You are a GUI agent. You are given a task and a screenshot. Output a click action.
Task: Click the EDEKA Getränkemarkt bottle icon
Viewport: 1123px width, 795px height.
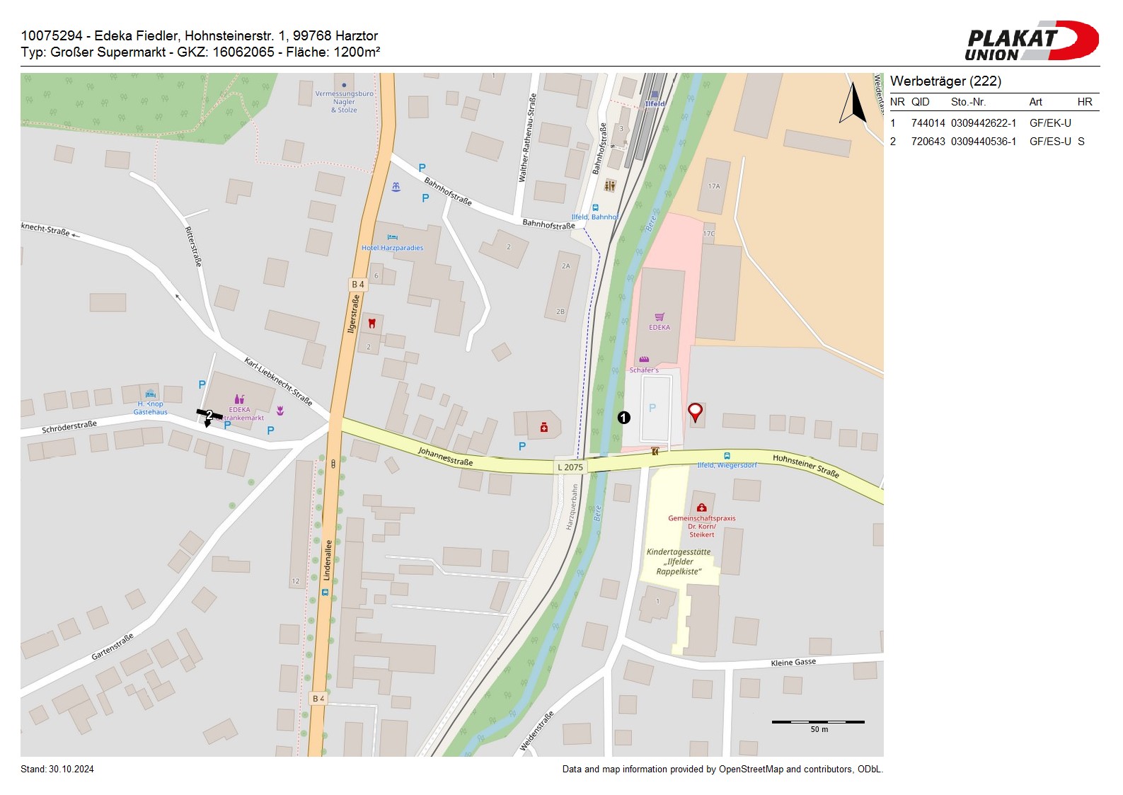coord(239,399)
